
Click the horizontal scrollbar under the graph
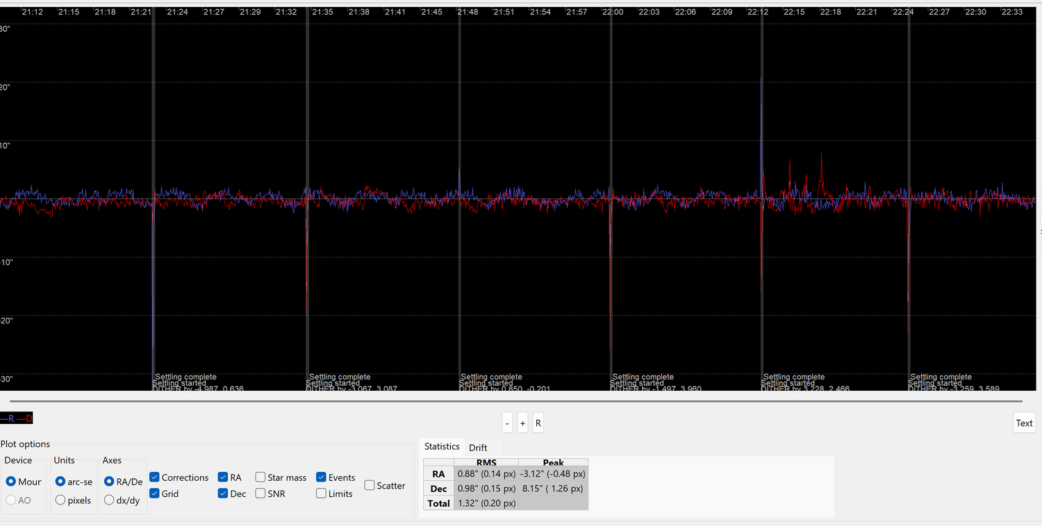pyautogui.click(x=515, y=401)
